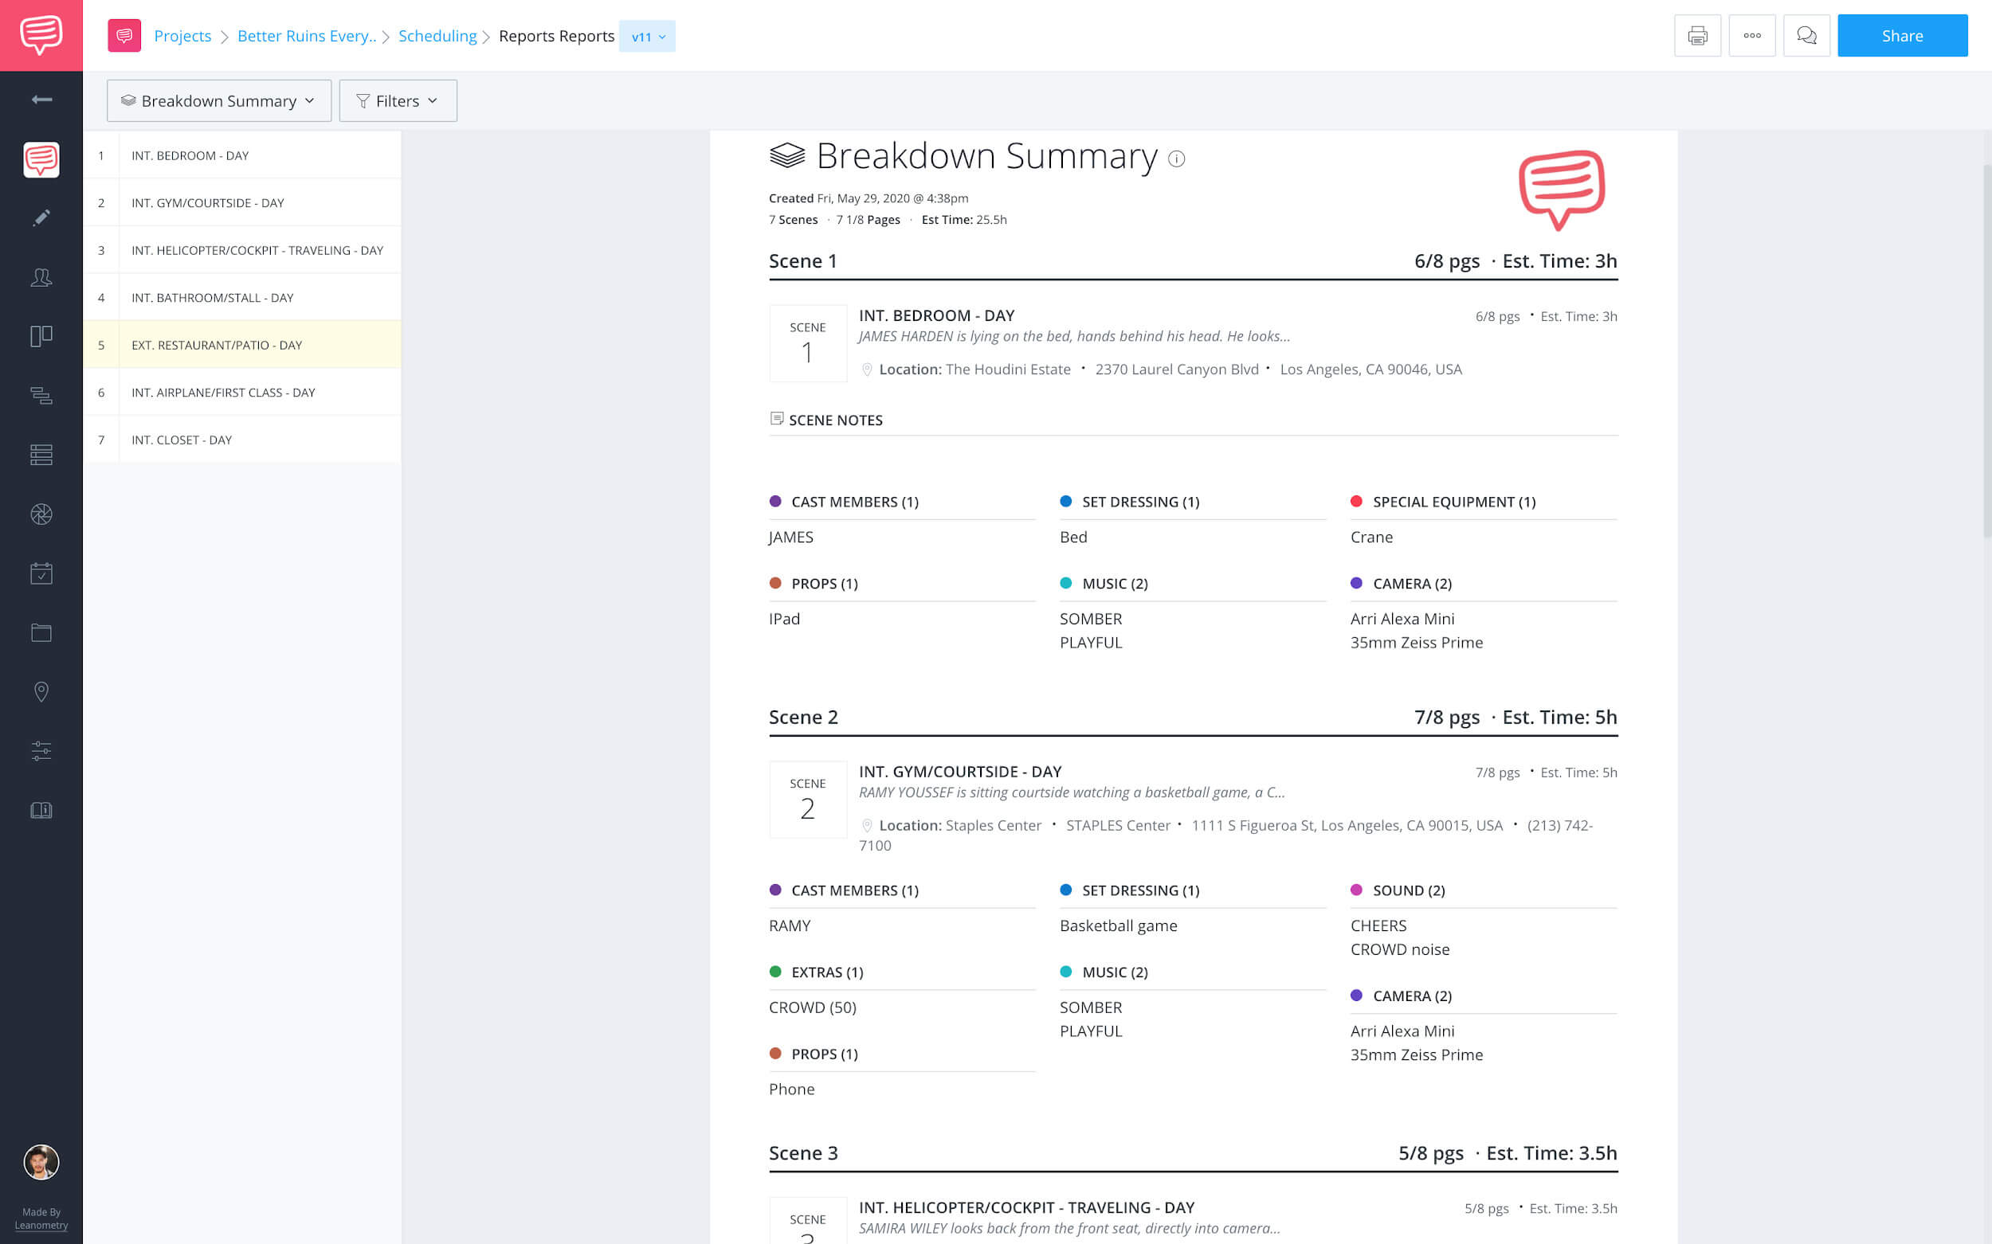Click the Share button top right

[x=1902, y=36]
